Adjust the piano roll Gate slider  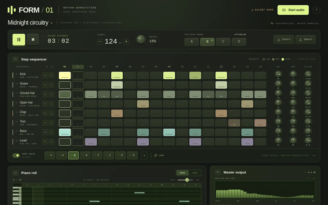point(185,180)
